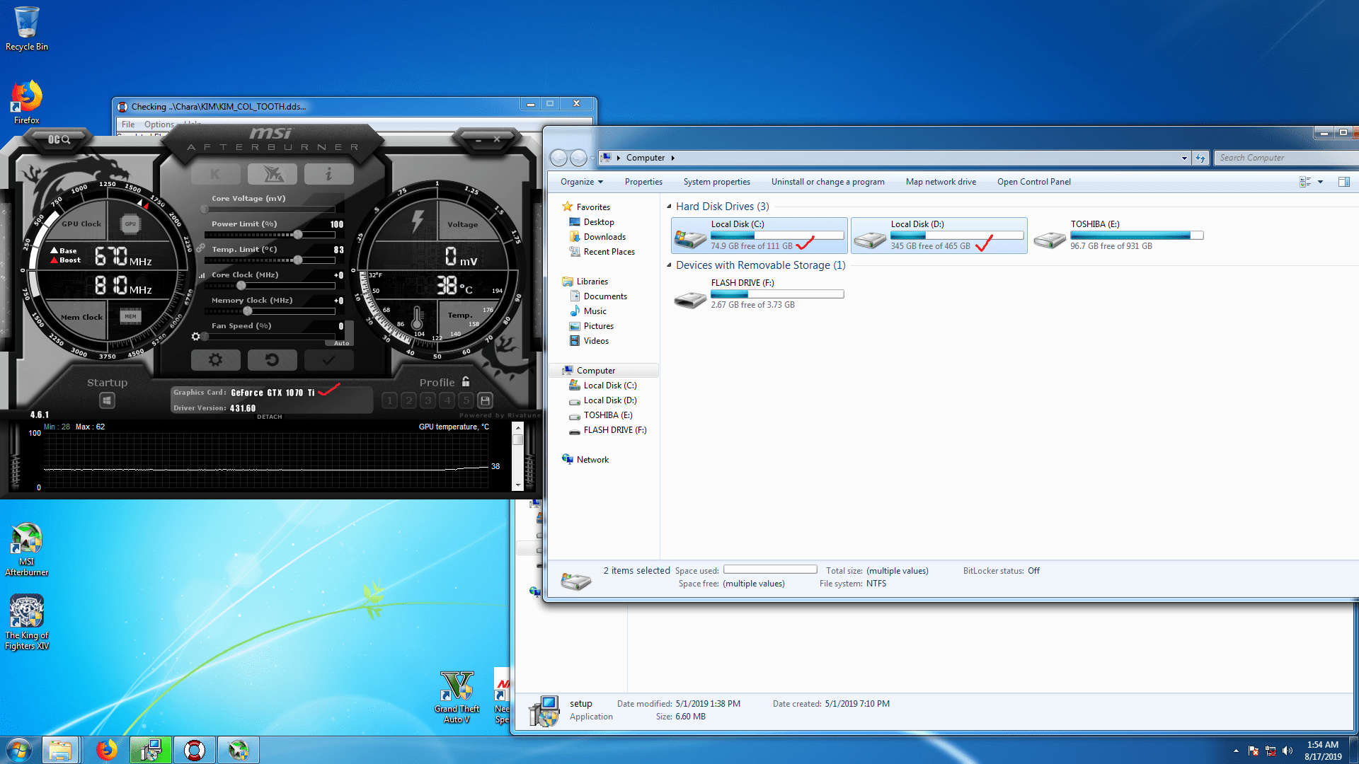Open the OC Scanner magnifier icon
1359x764 pixels.
pyautogui.click(x=64, y=139)
